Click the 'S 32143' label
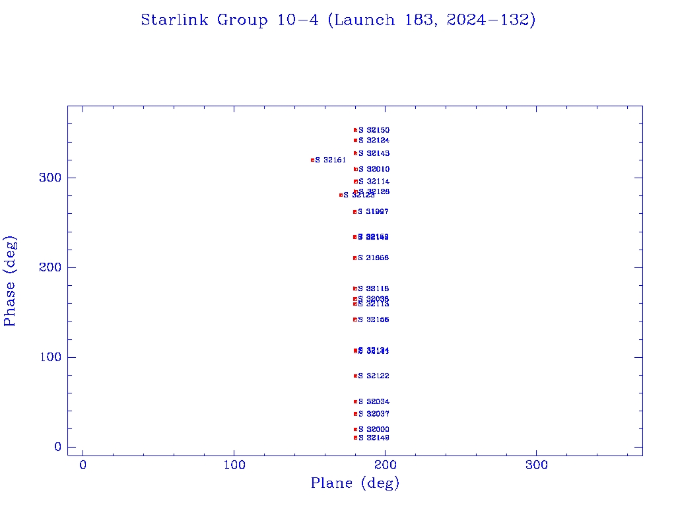 pos(374,153)
